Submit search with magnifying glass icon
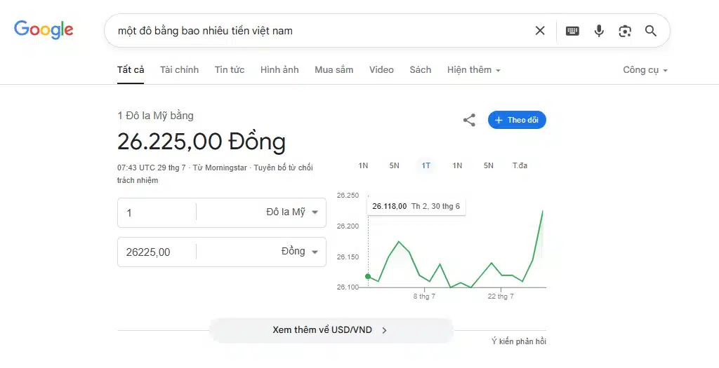The width and height of the screenshot is (719, 368). 651,31
